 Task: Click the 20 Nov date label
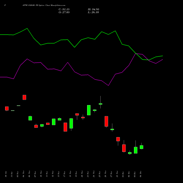click(82, 174)
